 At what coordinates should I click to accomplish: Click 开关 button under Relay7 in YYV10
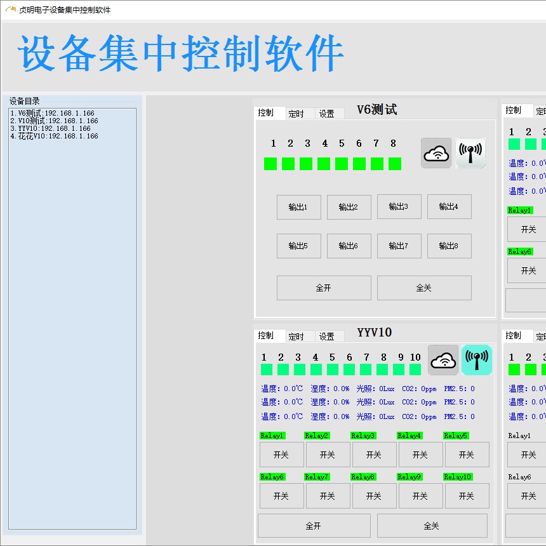328,495
